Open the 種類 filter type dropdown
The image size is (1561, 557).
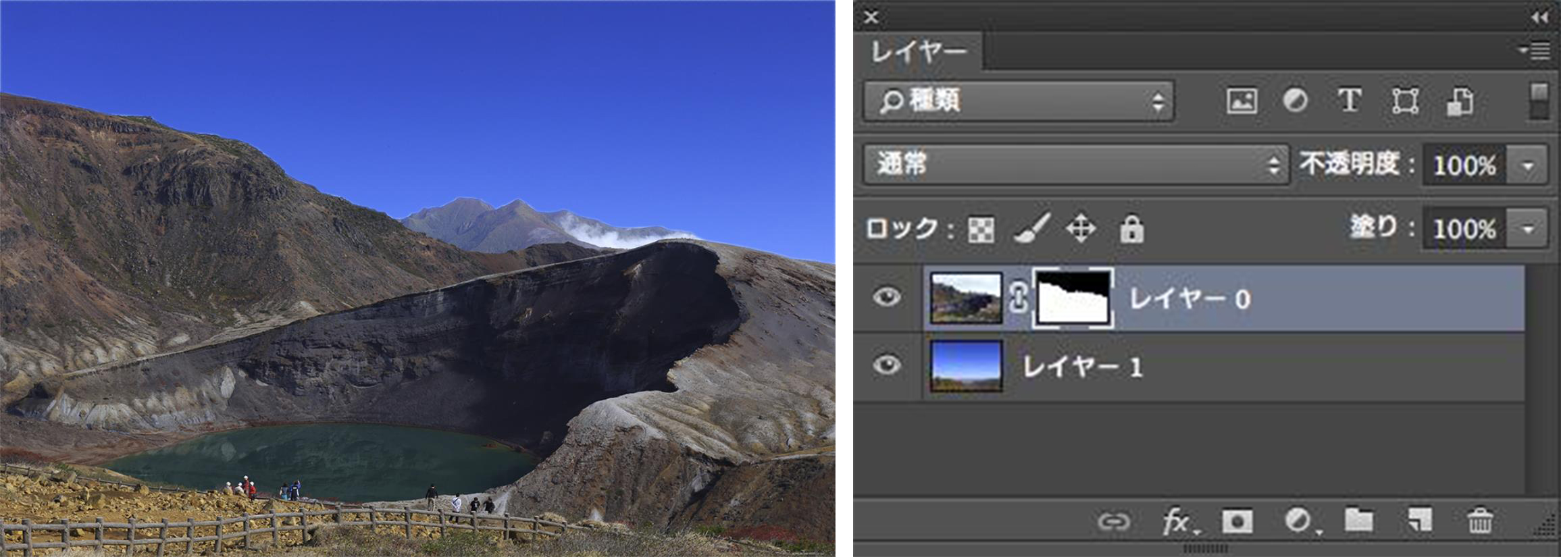tap(1019, 101)
